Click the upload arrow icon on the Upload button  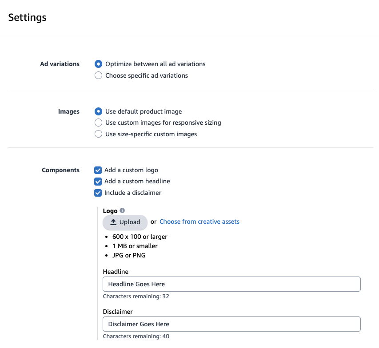click(113, 222)
